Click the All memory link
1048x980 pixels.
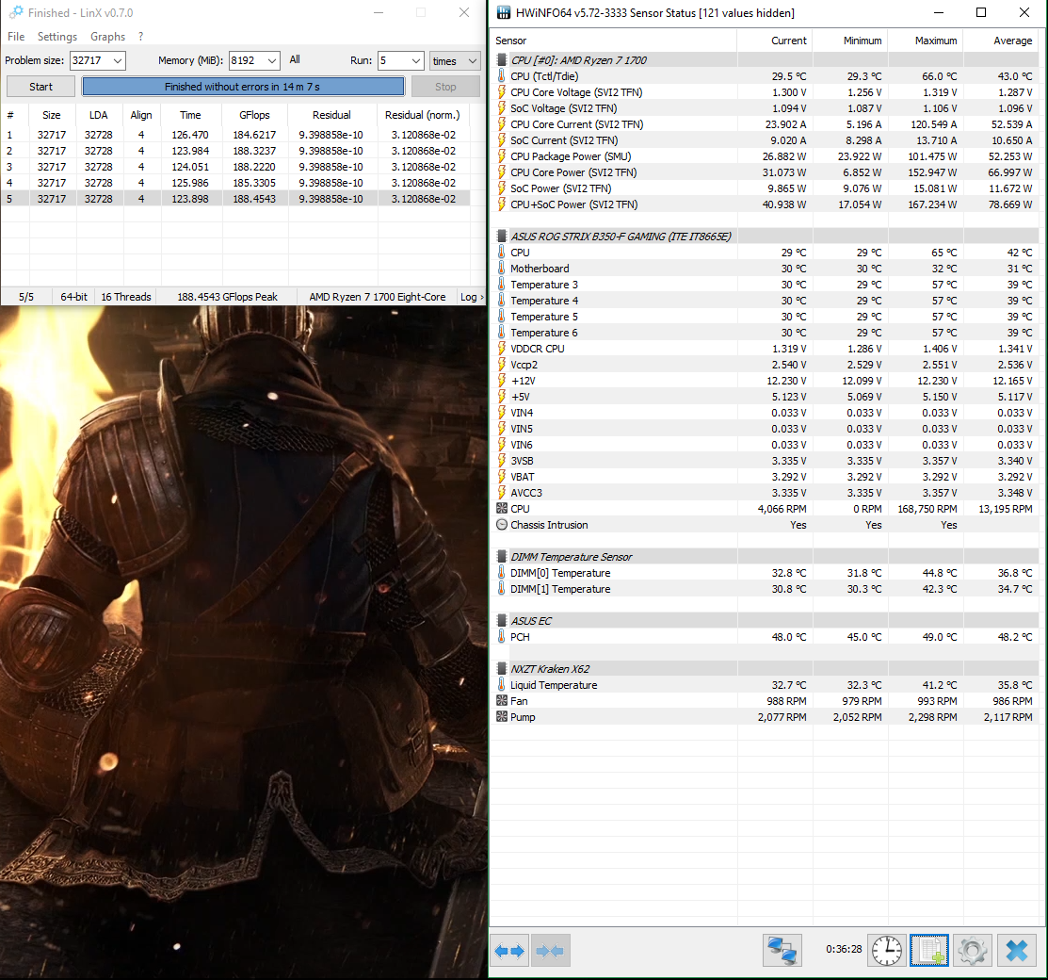pos(295,59)
